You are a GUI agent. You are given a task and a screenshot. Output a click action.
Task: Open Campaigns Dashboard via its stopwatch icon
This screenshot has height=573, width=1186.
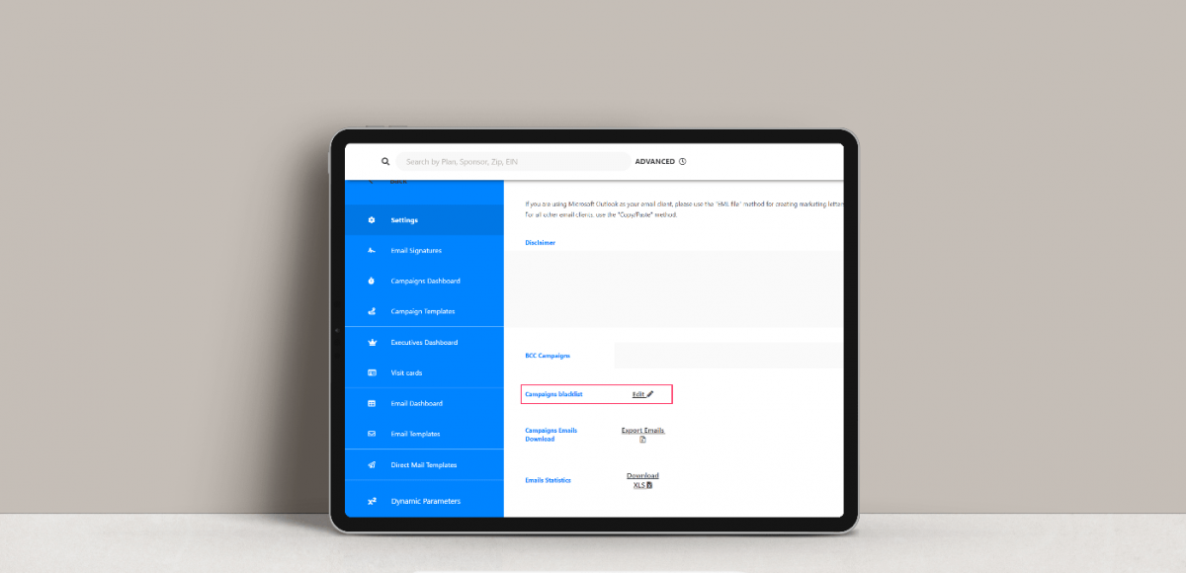click(372, 282)
